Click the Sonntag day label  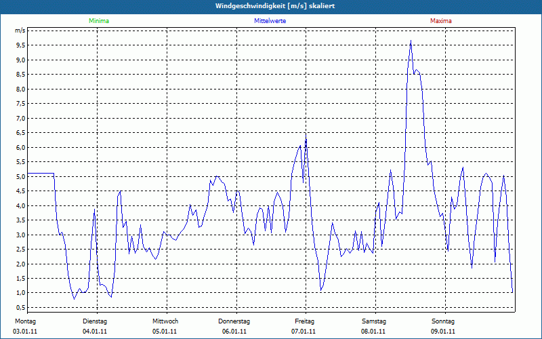443,321
